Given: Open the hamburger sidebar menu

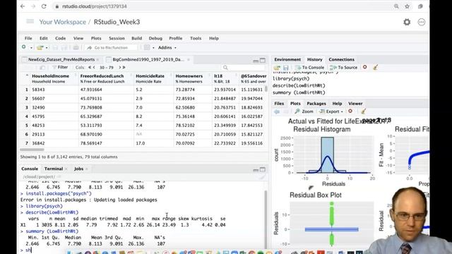Looking at the screenshot, I should [x=30, y=22].
